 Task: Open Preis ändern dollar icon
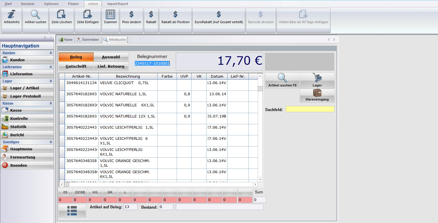(132, 18)
